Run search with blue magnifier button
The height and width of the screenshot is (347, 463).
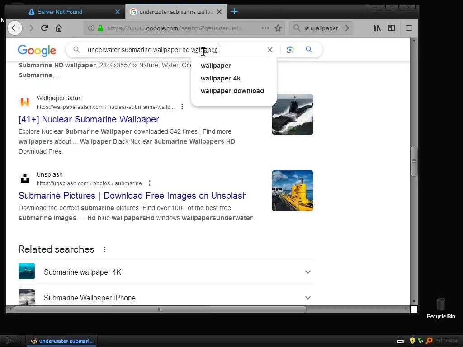(309, 50)
